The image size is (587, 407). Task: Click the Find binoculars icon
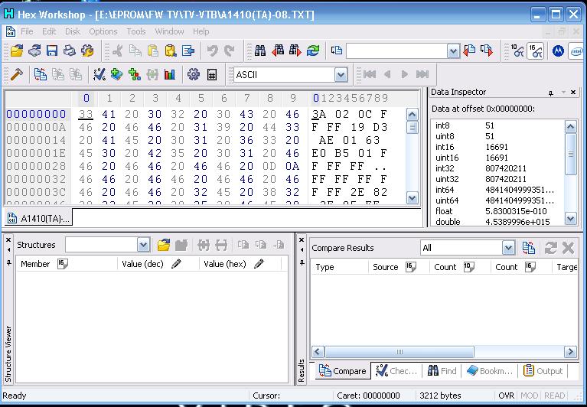coord(260,50)
